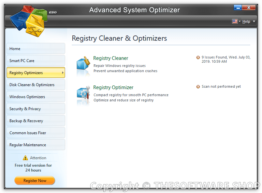This screenshot has height=193, width=262.
Task: Open Security & Privacy section
Action: tap(36, 109)
